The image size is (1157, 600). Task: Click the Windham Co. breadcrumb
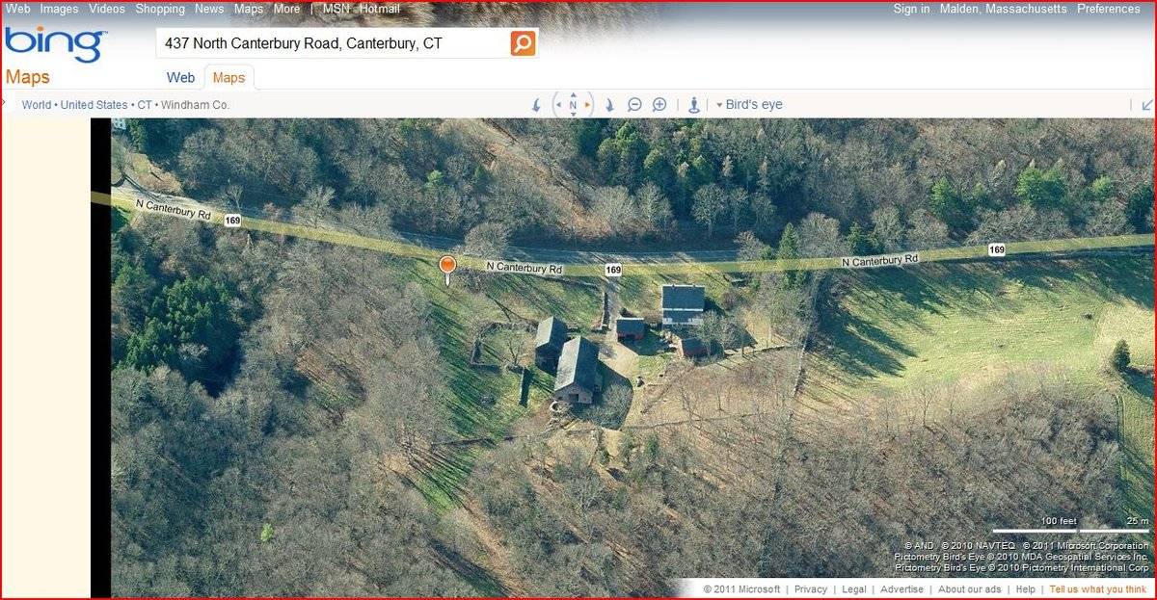point(195,105)
